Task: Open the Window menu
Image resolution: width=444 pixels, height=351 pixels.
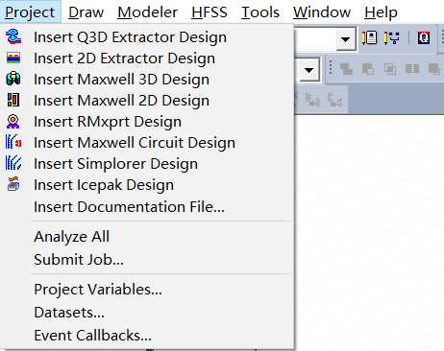Action: (322, 12)
